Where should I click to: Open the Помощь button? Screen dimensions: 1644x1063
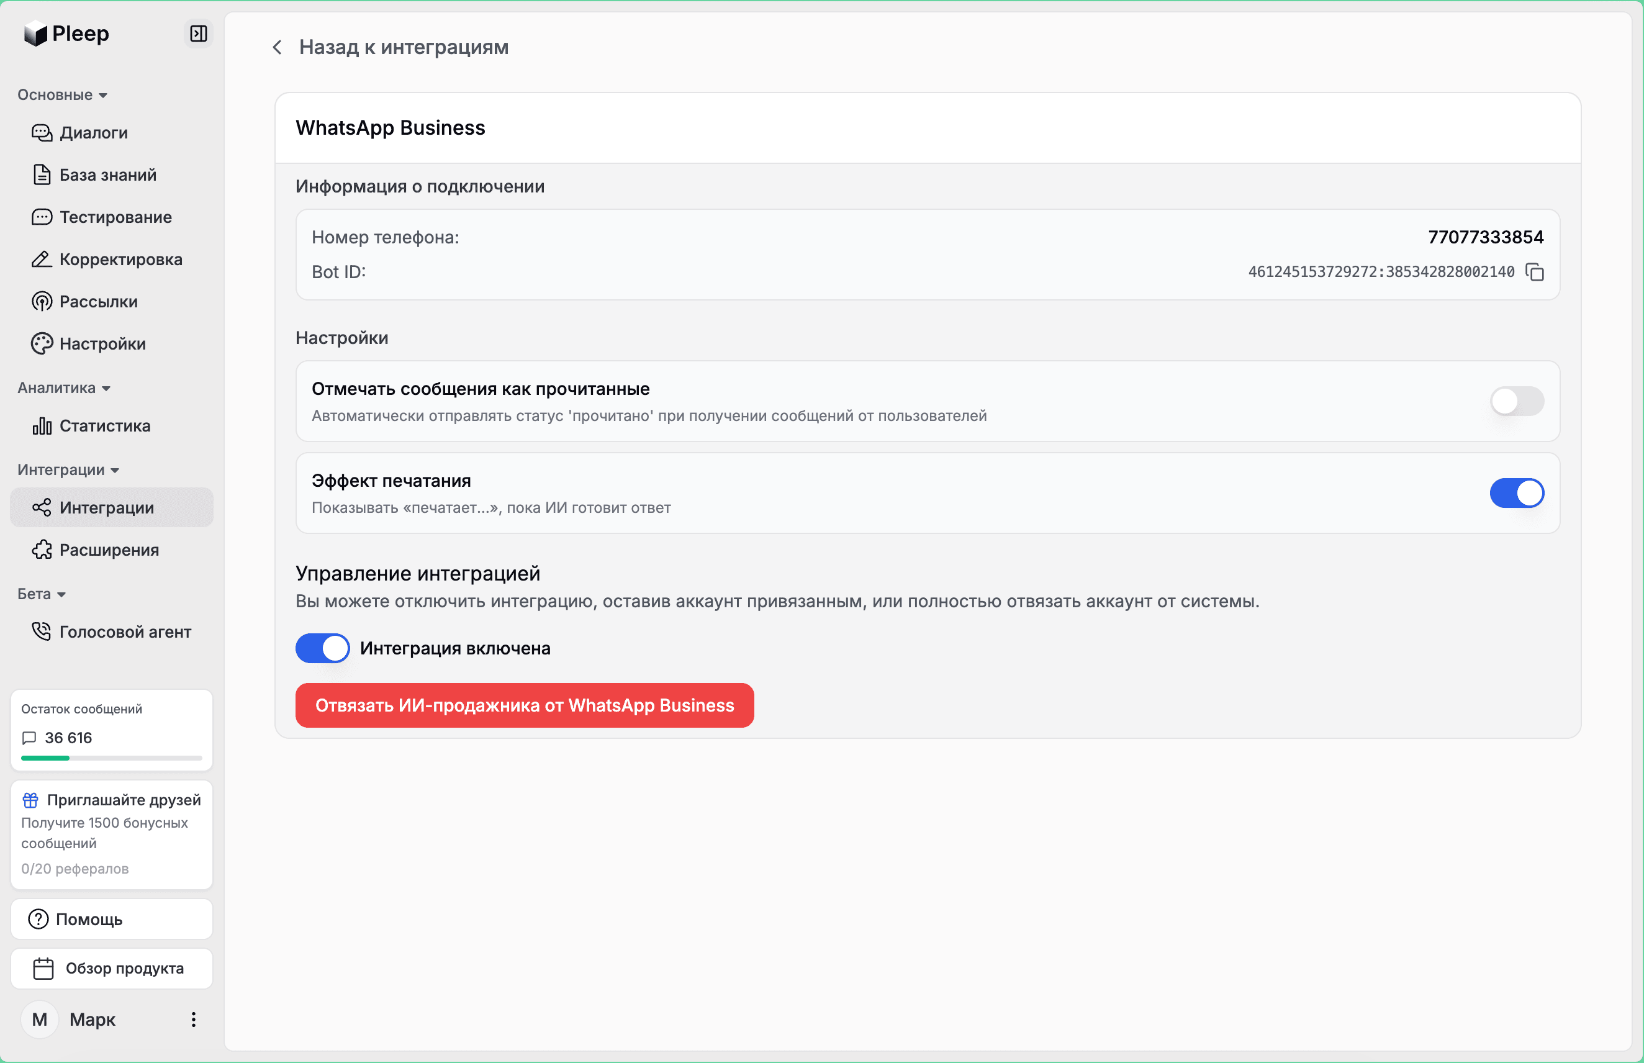(112, 920)
